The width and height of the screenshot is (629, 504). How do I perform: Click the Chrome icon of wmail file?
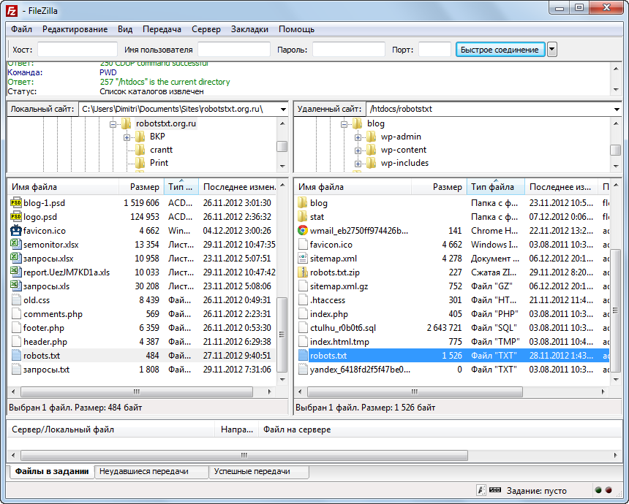[x=303, y=230]
